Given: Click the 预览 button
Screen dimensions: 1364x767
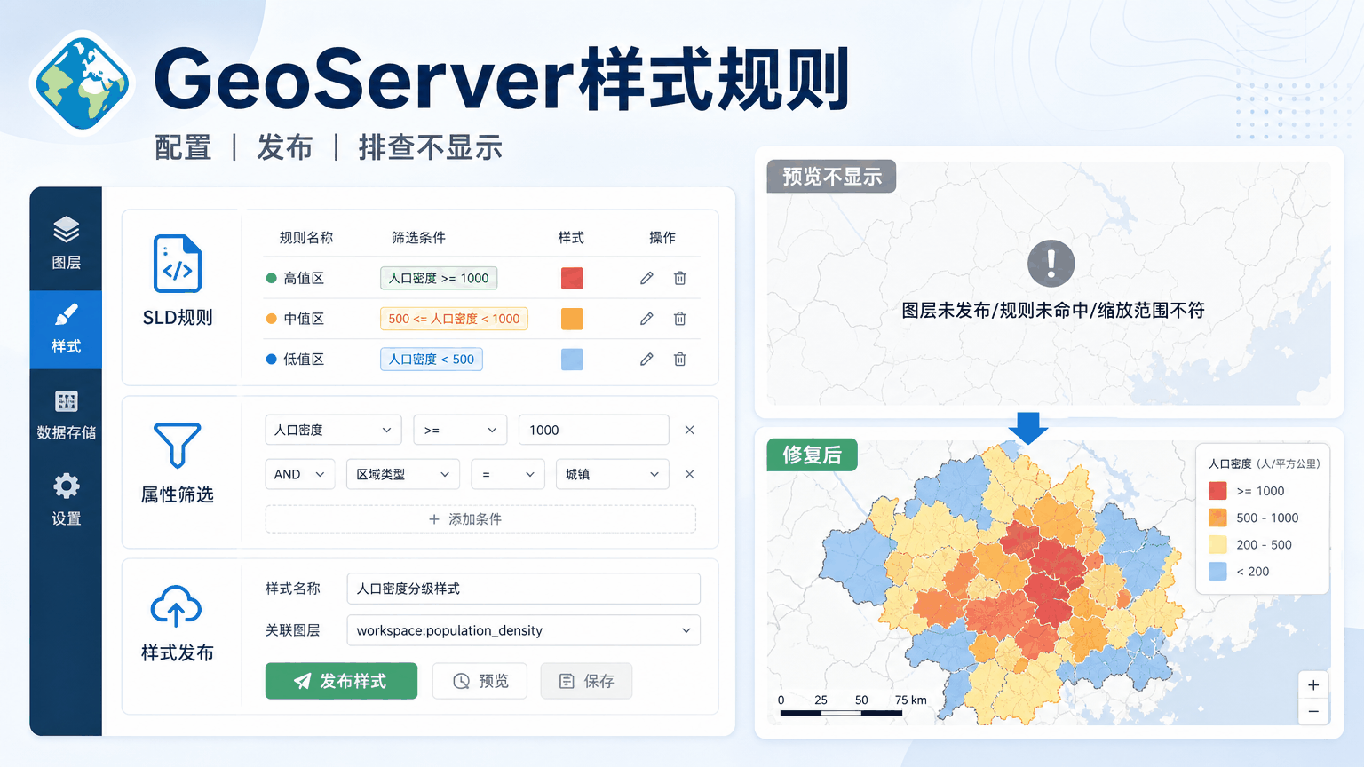Looking at the screenshot, I should [x=480, y=681].
